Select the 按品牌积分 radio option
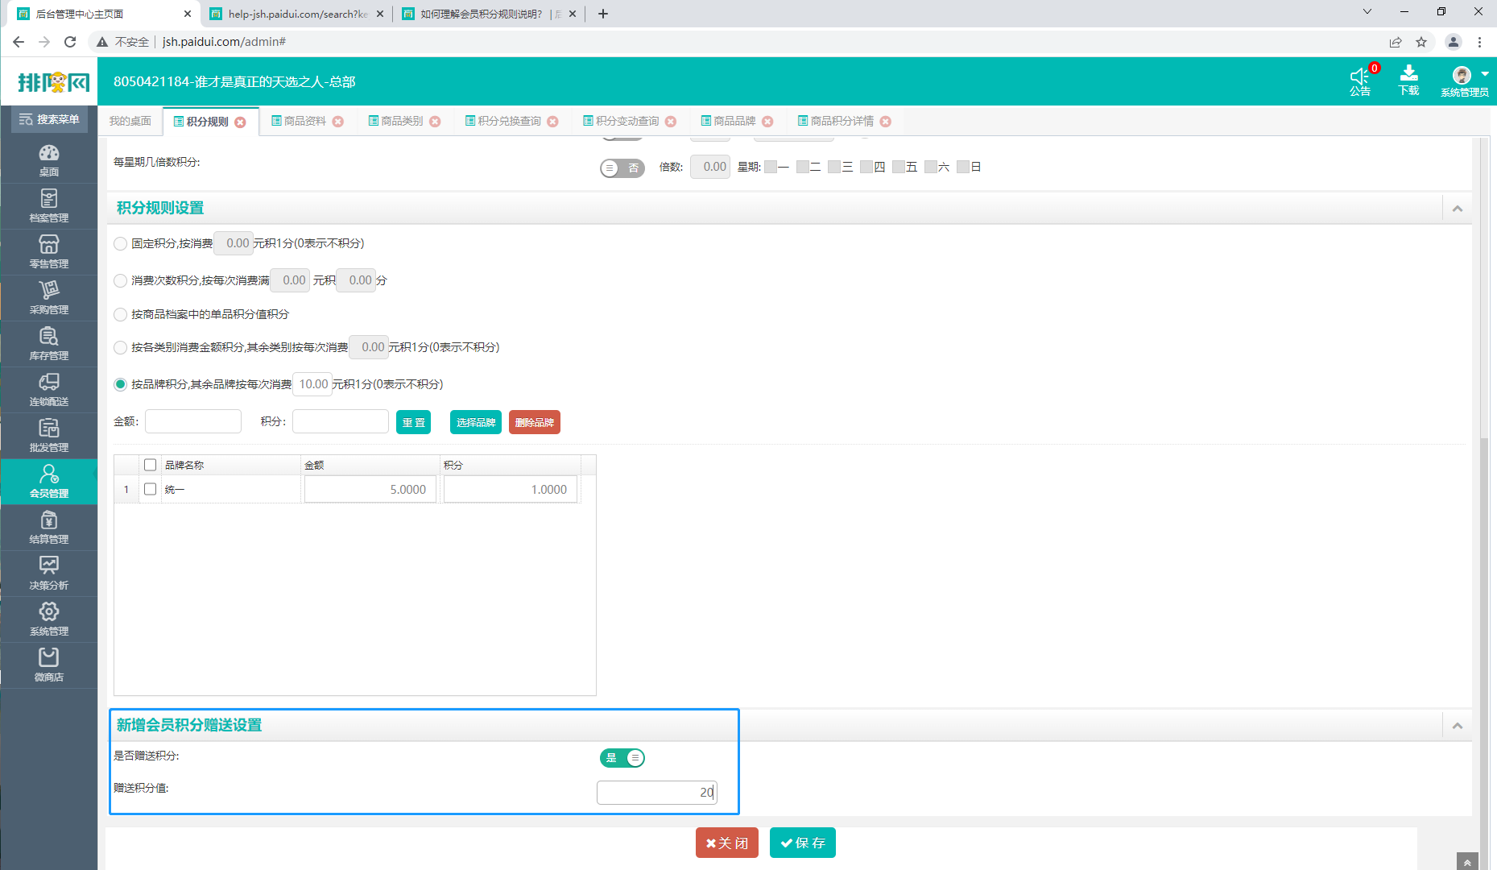This screenshot has height=870, width=1497. tap(121, 384)
